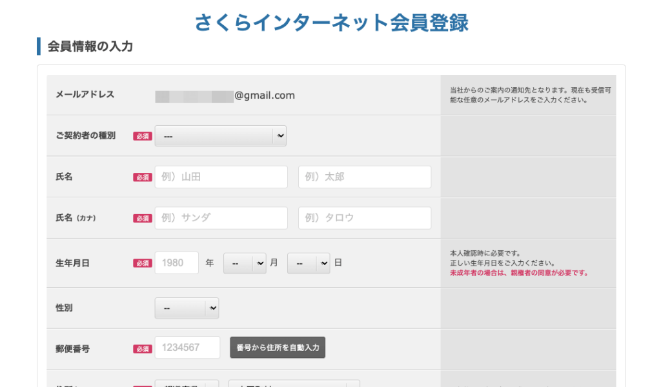Click the birth year field showing 1980
This screenshot has height=387, width=661.
177,263
